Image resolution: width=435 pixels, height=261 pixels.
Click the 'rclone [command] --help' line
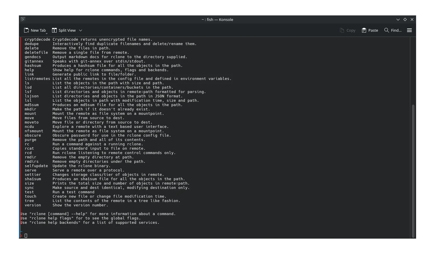(x=98, y=214)
